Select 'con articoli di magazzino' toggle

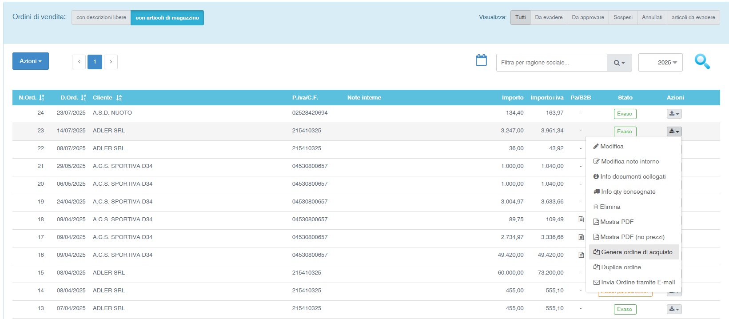167,18
